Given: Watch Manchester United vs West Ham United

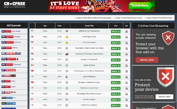Looking at the screenshot, I should 116,49.
